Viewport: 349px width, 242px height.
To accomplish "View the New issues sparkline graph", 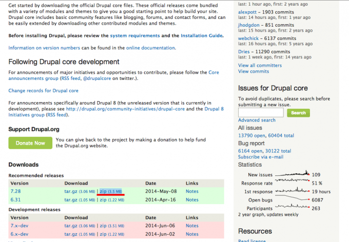I will (x=293, y=175).
